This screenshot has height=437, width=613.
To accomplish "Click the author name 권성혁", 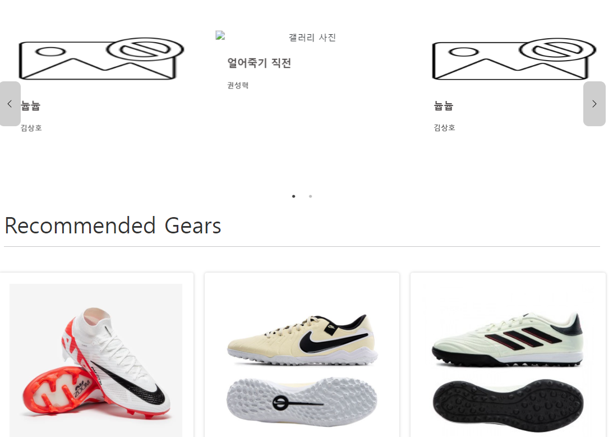I will point(238,85).
